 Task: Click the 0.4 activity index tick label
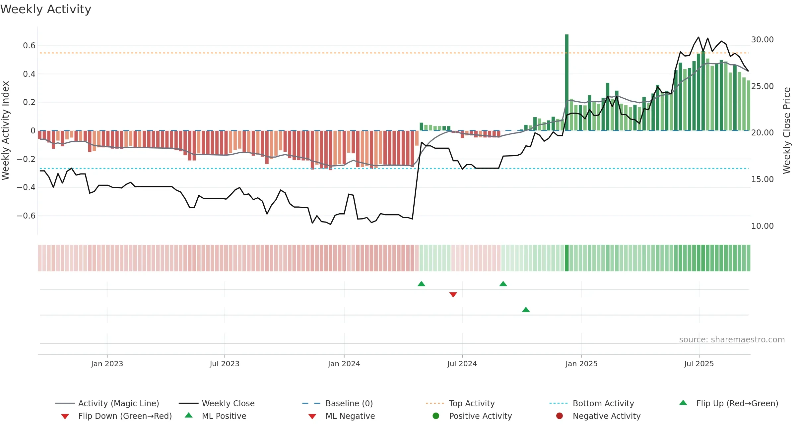[29, 74]
